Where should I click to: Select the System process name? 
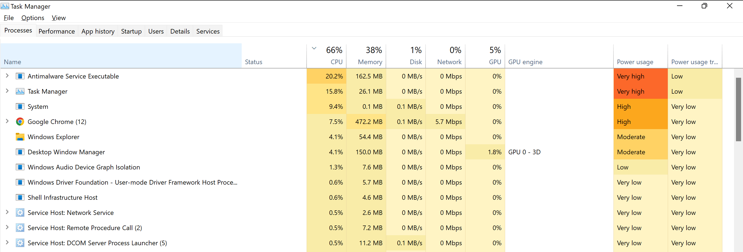tap(38, 107)
